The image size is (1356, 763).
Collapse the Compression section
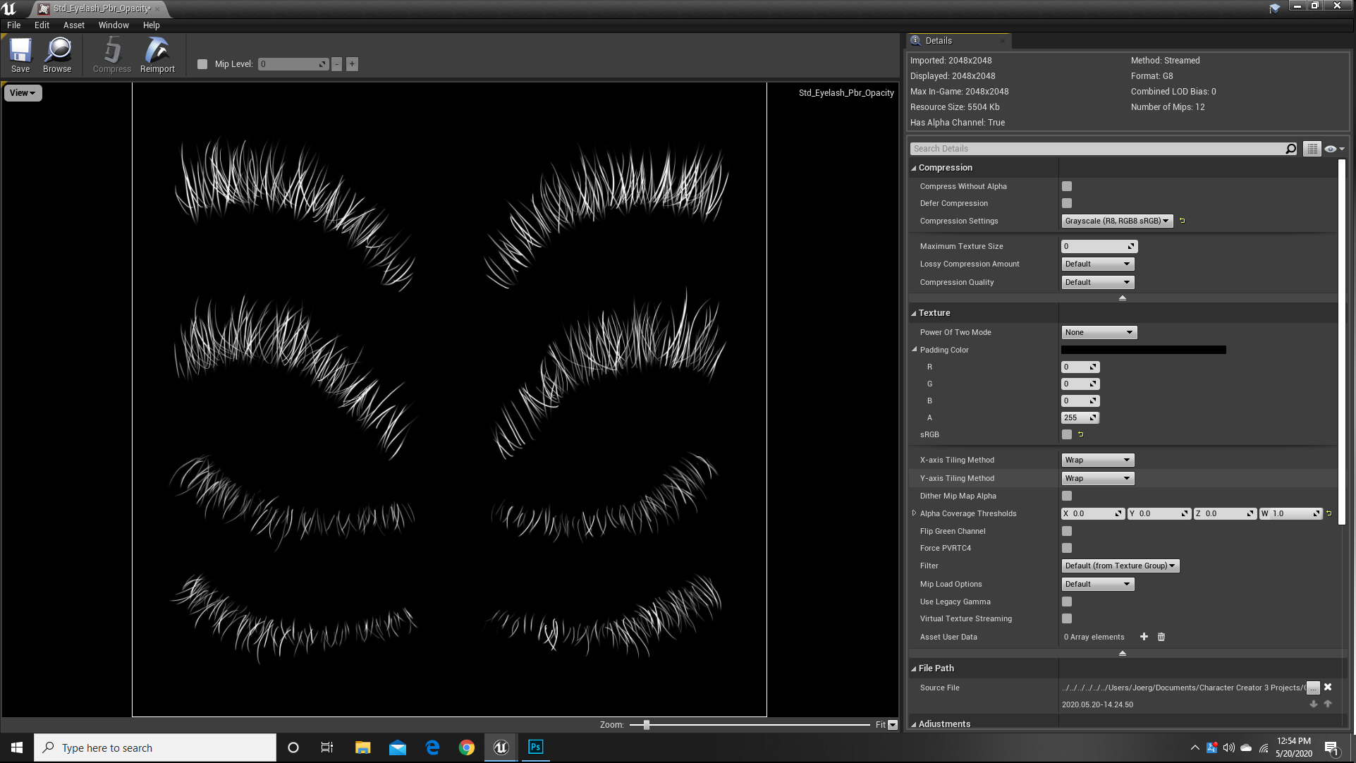coord(914,168)
